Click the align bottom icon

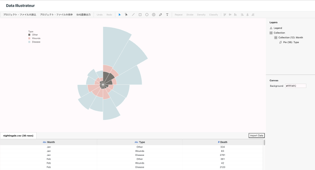click(x=235, y=15)
